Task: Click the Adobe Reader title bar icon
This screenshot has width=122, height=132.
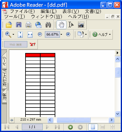Action: point(5,5)
